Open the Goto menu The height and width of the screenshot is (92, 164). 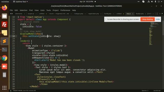point(42,10)
